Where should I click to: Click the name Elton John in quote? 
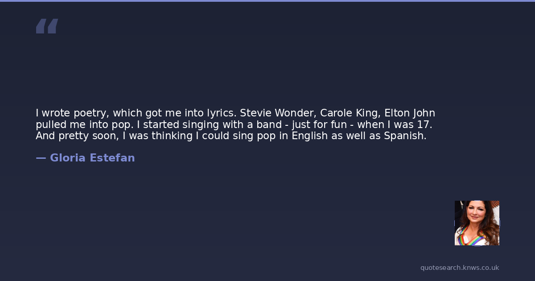pos(409,113)
